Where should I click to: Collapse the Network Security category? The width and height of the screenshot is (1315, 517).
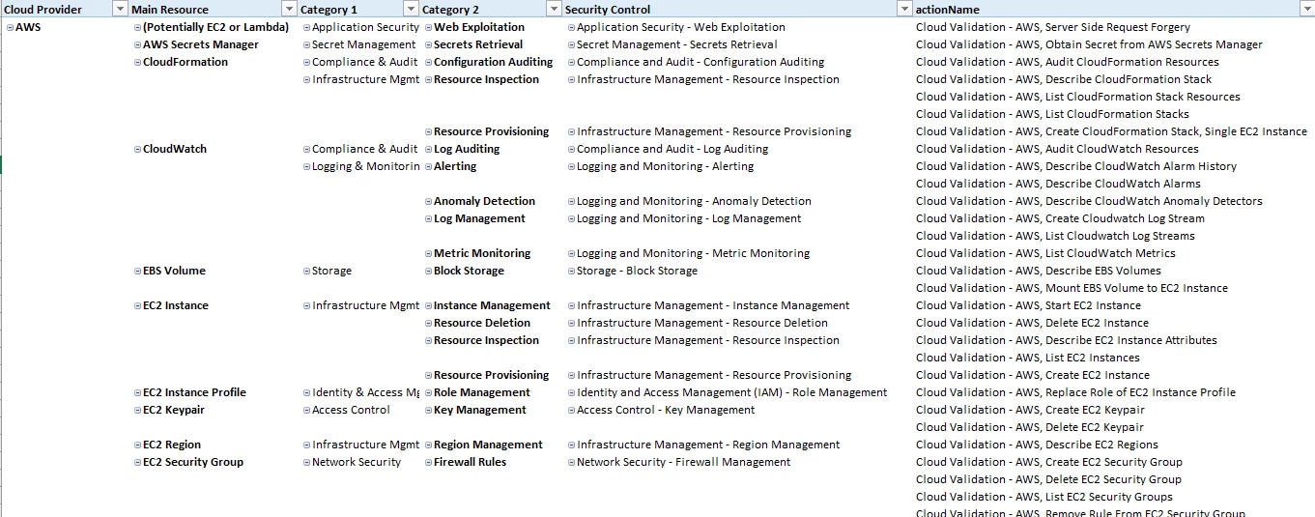[x=306, y=463]
